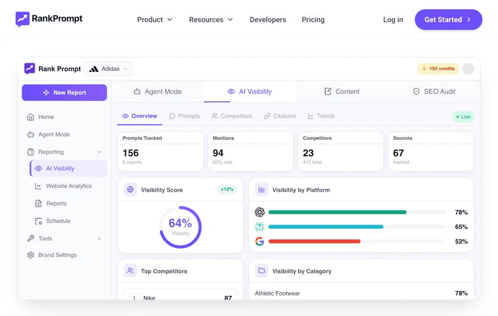Select the Overview sub-tab
Screen dimensions: 498x316
point(140,116)
